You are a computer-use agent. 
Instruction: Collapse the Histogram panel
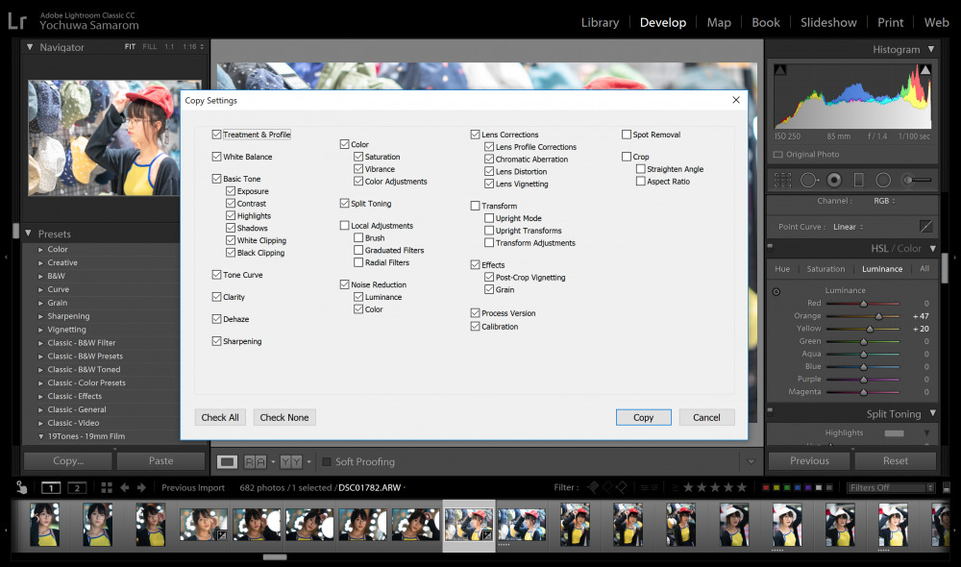[x=930, y=49]
